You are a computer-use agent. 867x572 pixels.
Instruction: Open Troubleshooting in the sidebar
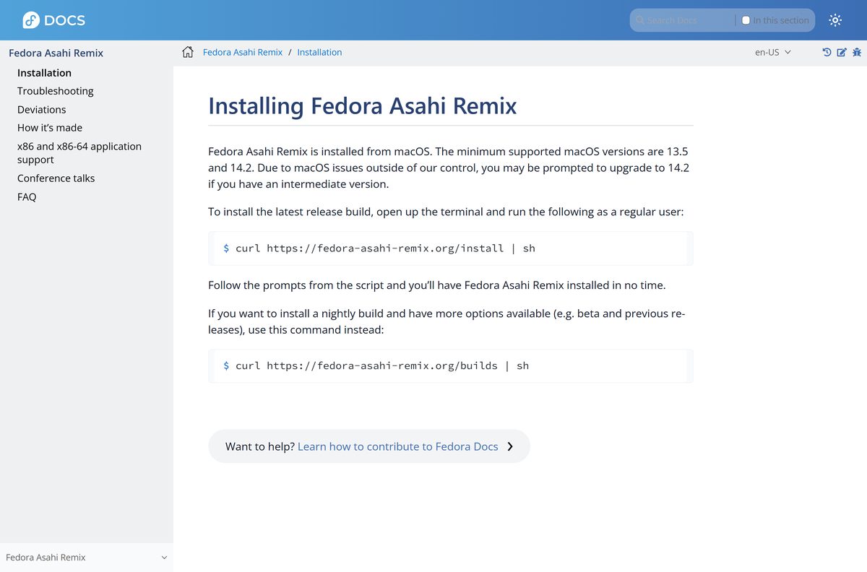pos(56,91)
